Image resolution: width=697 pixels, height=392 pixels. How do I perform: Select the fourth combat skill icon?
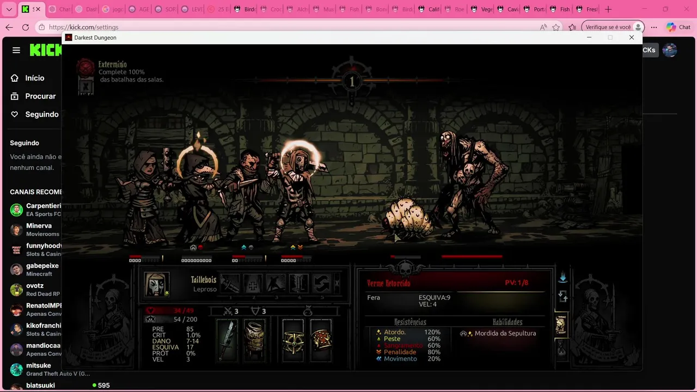(x=299, y=284)
